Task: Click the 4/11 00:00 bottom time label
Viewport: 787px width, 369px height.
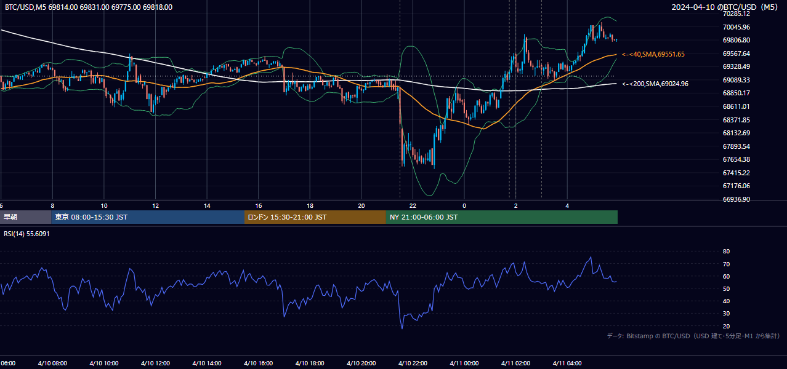Action: click(464, 363)
